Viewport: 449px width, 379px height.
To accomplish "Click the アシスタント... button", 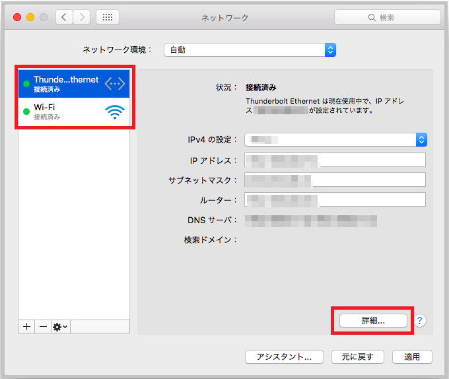I will coord(284,357).
